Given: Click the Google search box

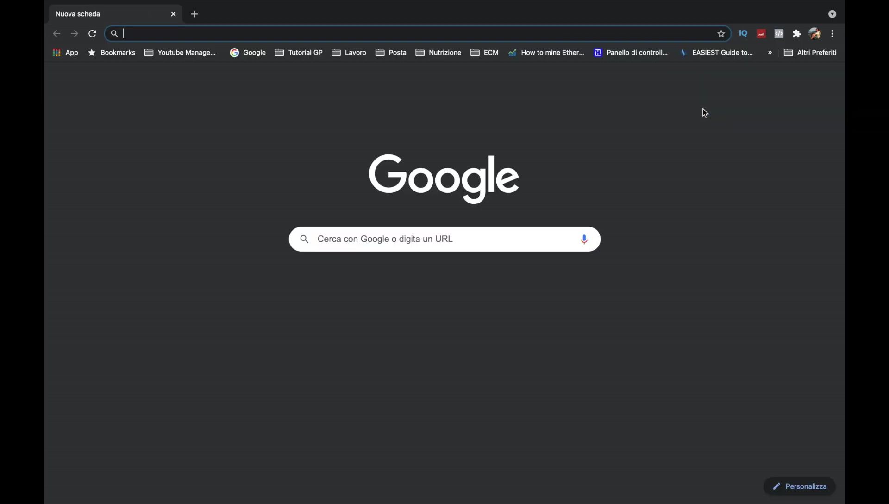Looking at the screenshot, I should pyautogui.click(x=444, y=239).
